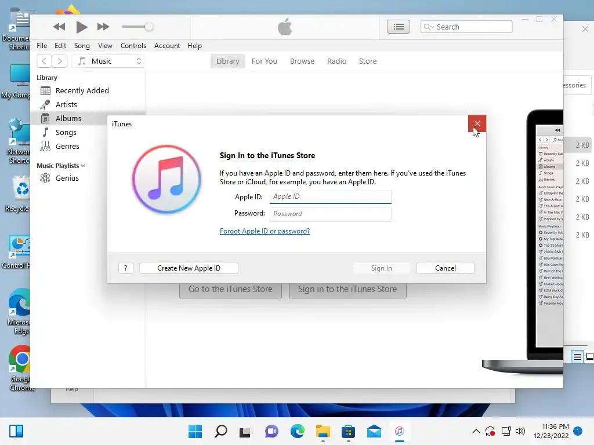Open the Up Next list view button

(x=398, y=27)
